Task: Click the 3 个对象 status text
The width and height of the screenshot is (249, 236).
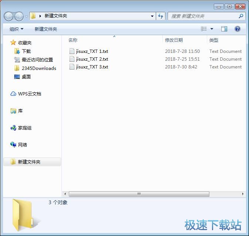Action: pyautogui.click(x=58, y=202)
